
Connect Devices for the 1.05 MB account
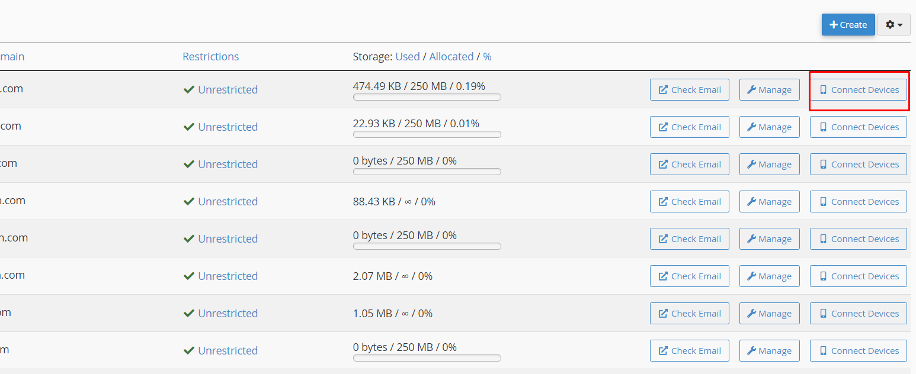(x=858, y=314)
